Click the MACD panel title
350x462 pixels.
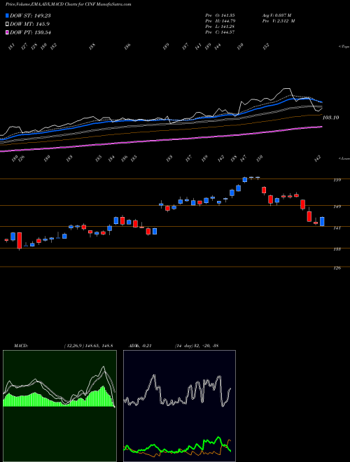pyautogui.click(x=20, y=346)
